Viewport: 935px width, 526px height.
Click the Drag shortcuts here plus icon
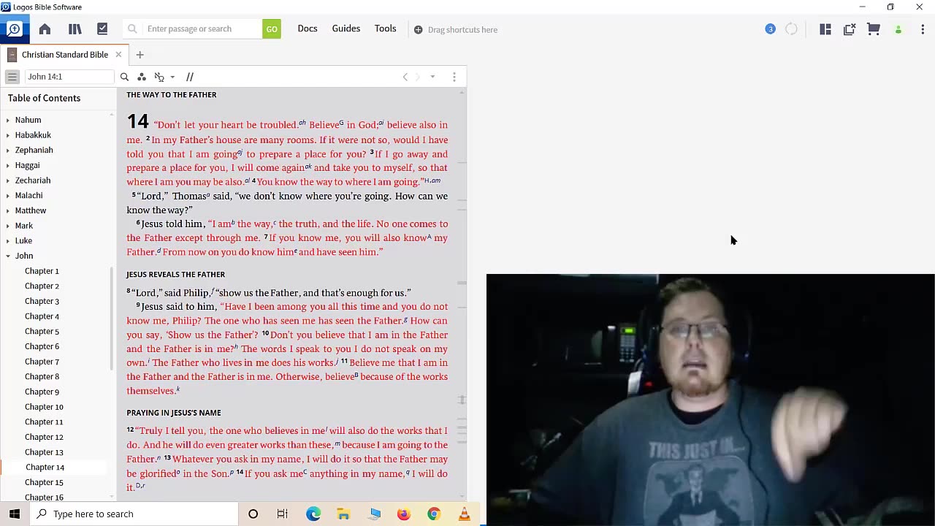[x=418, y=30]
